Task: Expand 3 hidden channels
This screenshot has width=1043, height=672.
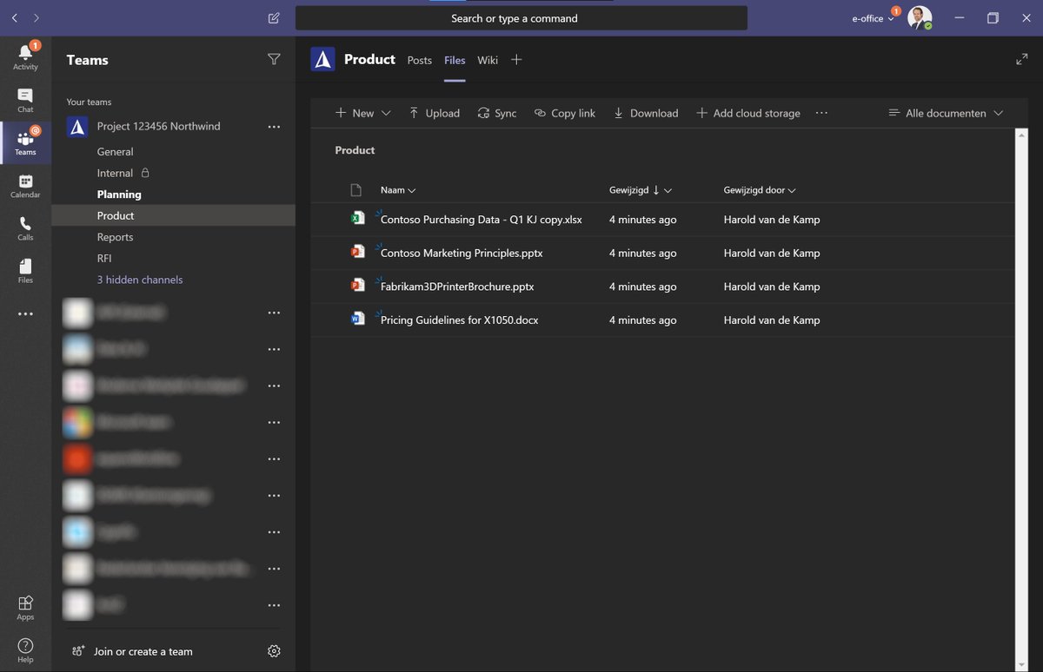Action: pyautogui.click(x=140, y=280)
